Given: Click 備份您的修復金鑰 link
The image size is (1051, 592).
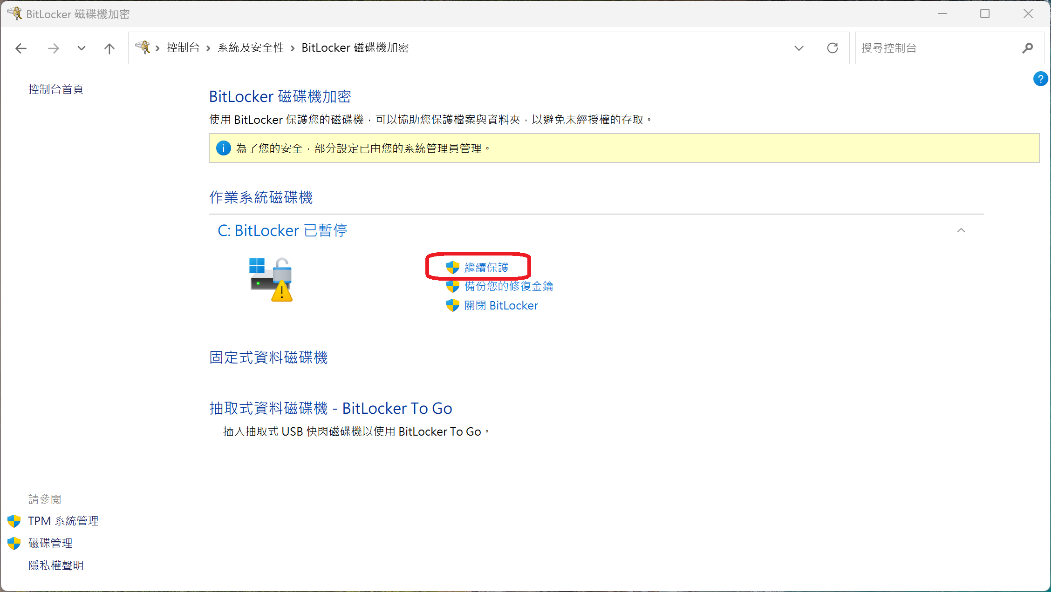Looking at the screenshot, I should 508,286.
